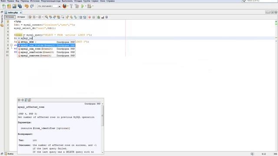Click the Shift Line Right icon

click(x=85, y=17)
